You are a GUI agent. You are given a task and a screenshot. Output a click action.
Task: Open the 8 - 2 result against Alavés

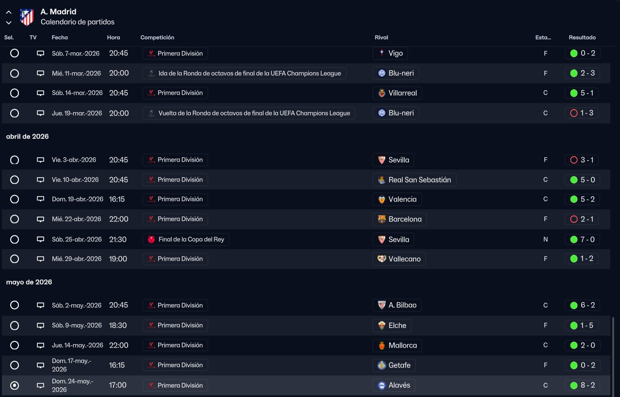[582, 385]
